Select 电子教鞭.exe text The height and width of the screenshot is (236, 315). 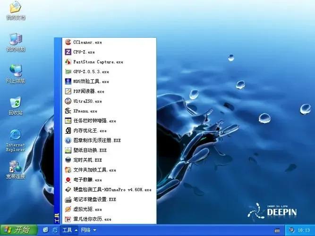point(87,180)
